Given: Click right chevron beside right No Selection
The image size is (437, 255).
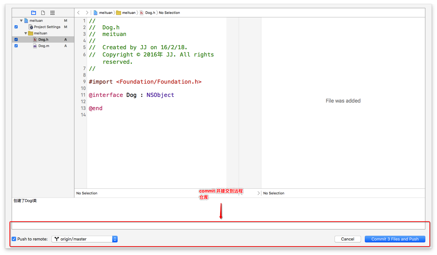Looking at the screenshot, I should [259, 193].
